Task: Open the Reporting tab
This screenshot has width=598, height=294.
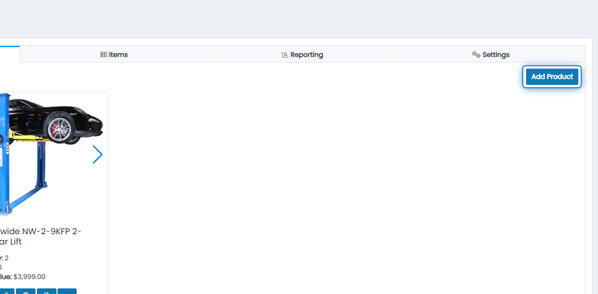Action: [x=302, y=55]
